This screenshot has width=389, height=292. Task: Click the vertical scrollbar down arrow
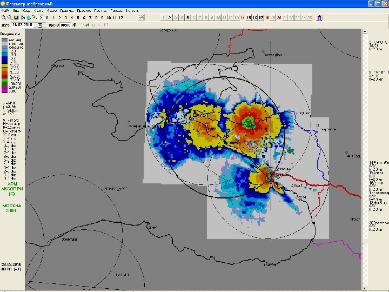point(365,288)
